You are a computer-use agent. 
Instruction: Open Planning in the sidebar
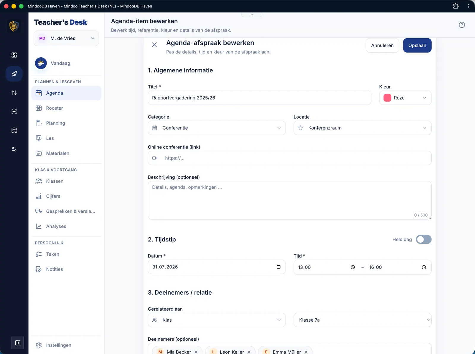click(66, 123)
